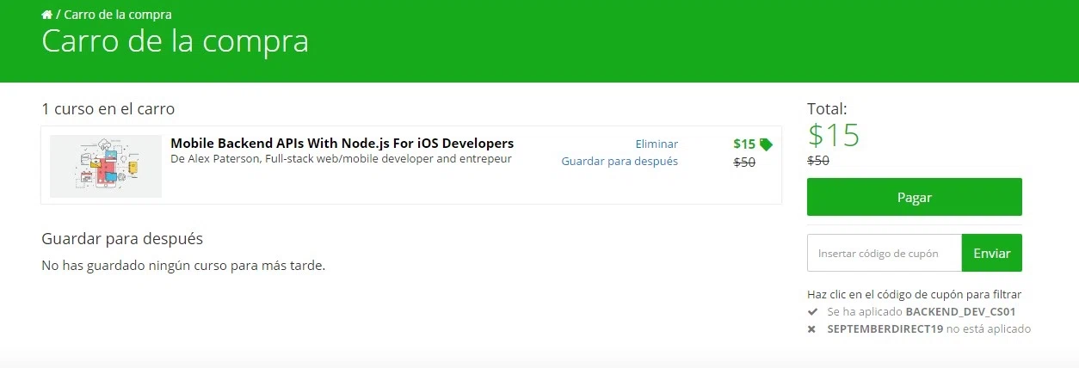This screenshot has width=1079, height=368.
Task: Click Enviar to submit the coupon
Action: point(991,253)
